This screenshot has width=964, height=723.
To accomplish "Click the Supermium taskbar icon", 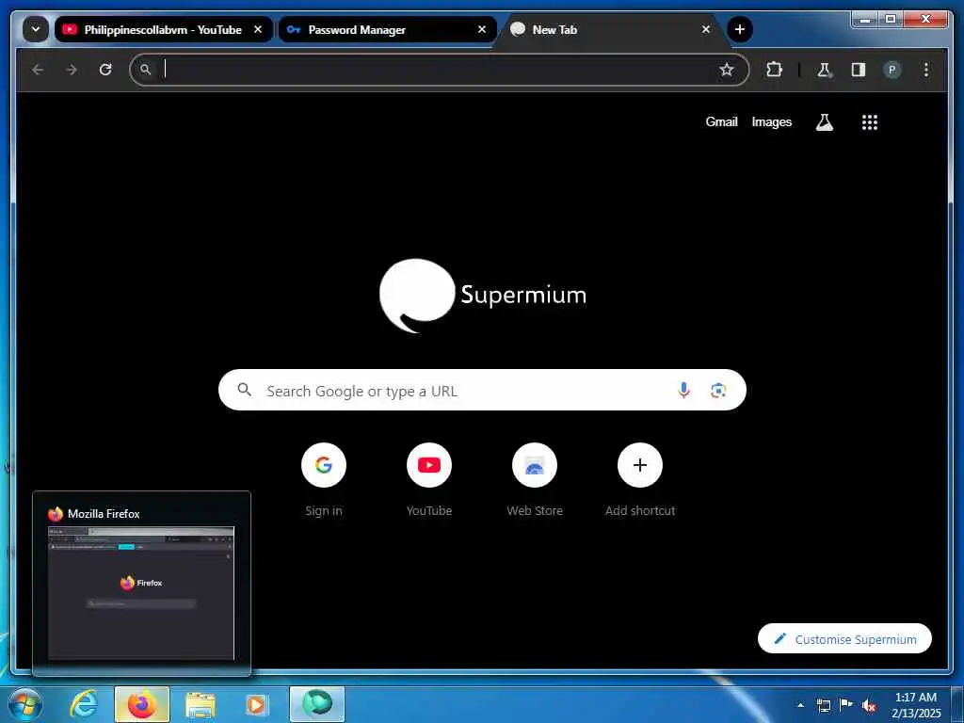I will click(x=317, y=704).
